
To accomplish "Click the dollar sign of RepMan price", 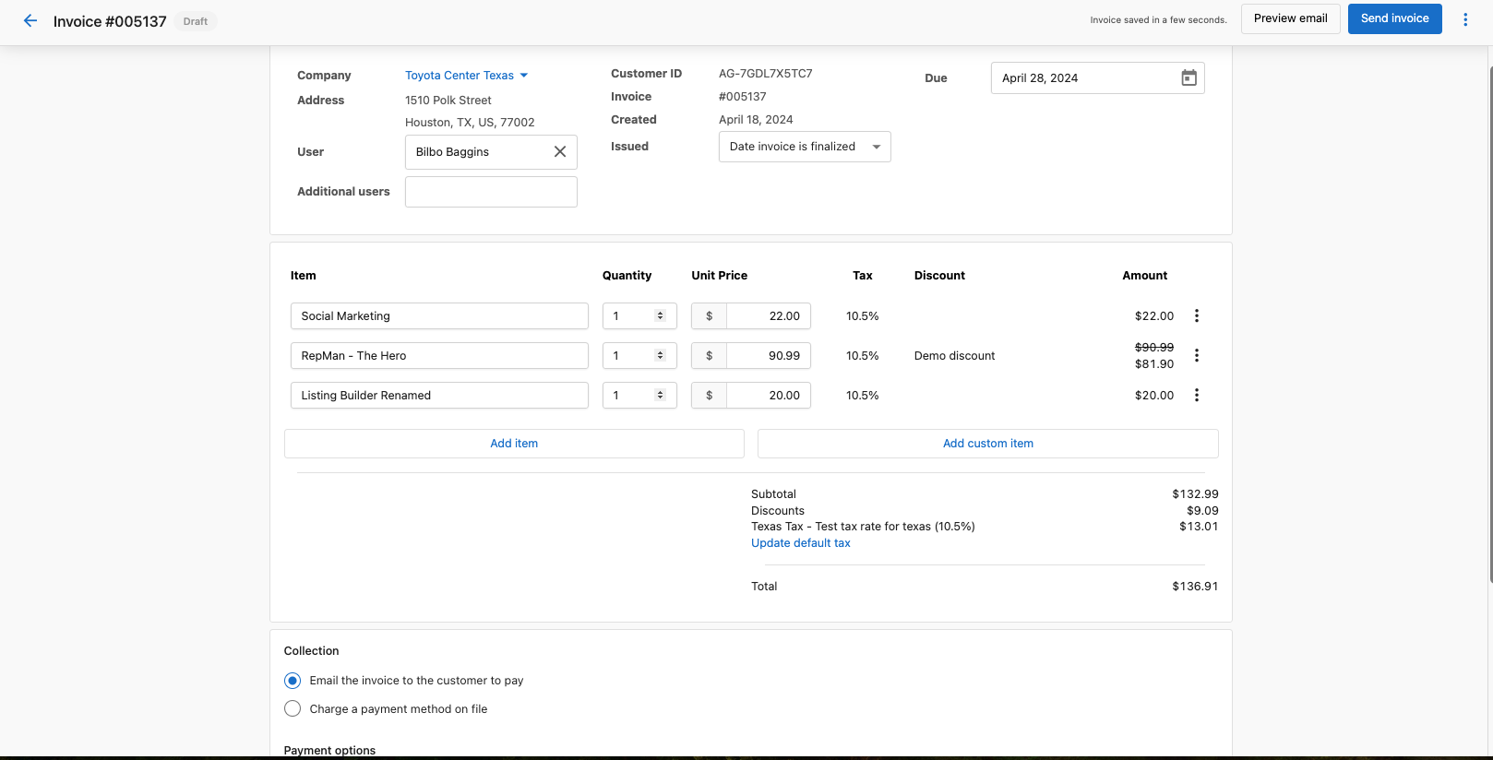I will point(709,355).
